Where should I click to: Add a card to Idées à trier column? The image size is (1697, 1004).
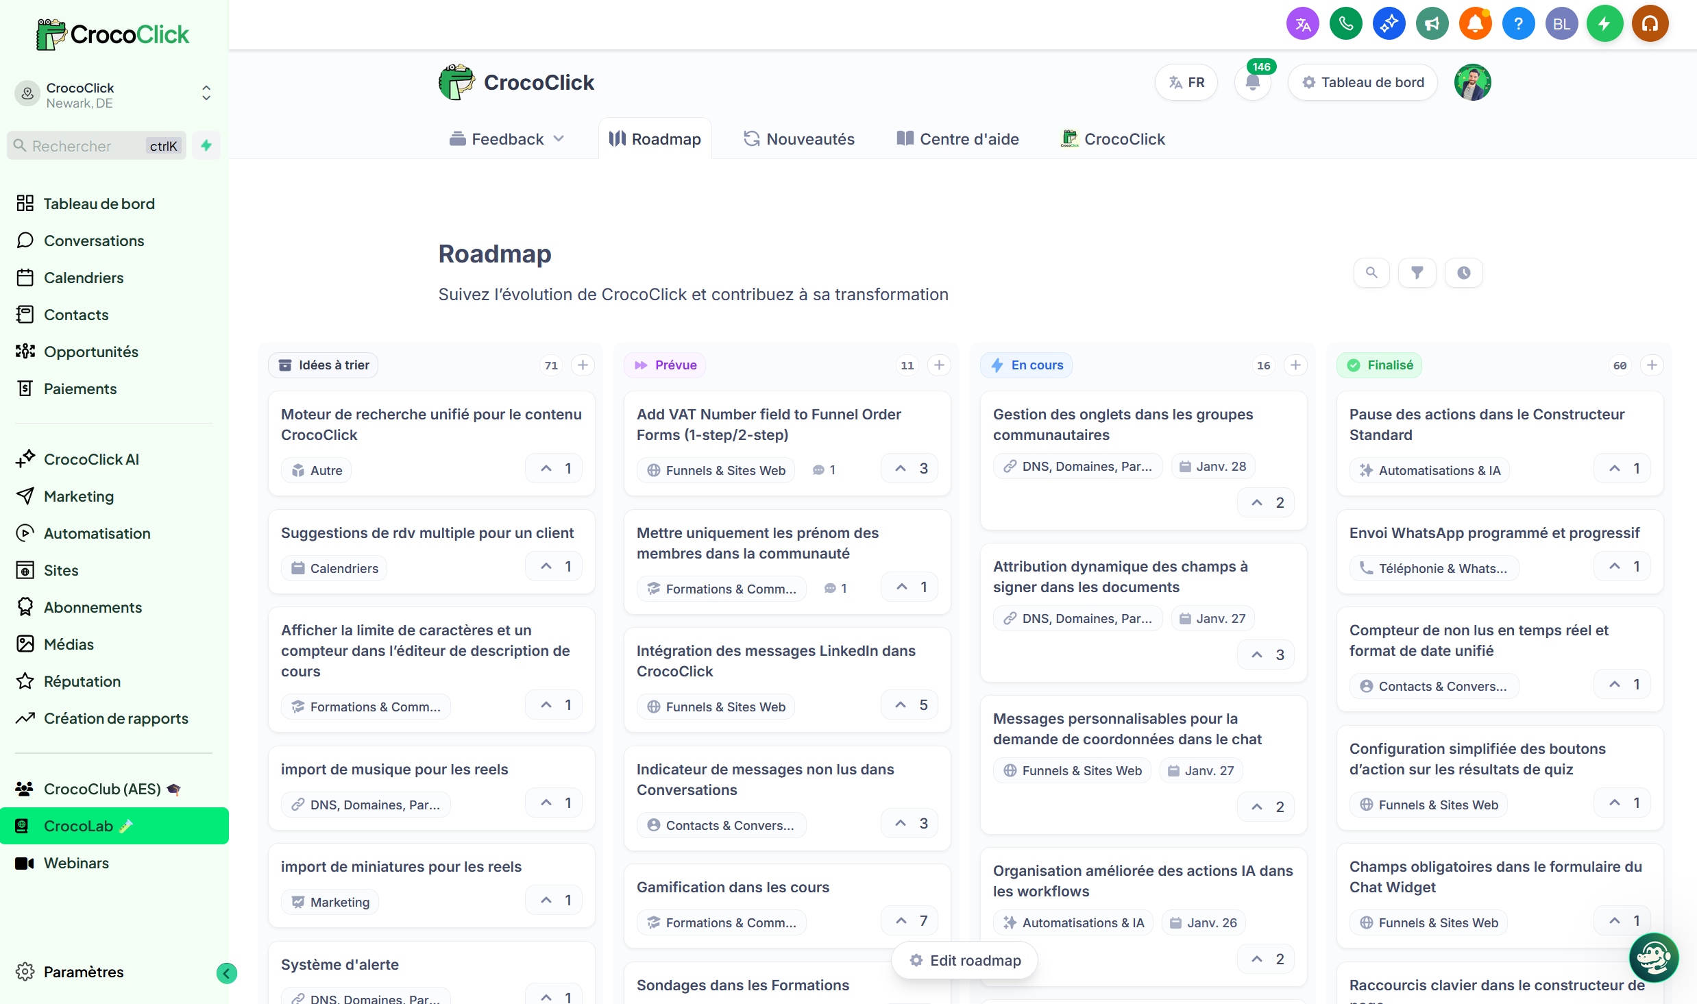click(x=583, y=365)
